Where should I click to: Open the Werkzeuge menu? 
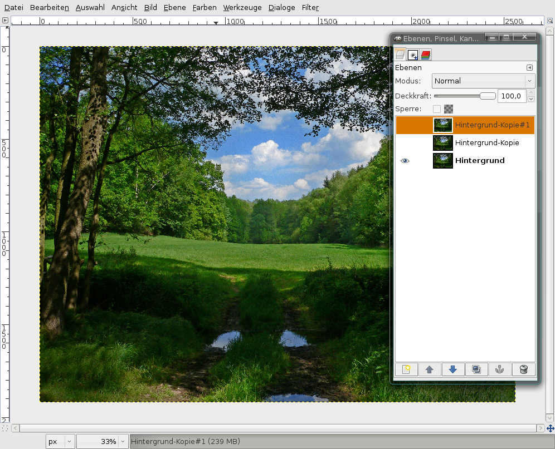242,7
